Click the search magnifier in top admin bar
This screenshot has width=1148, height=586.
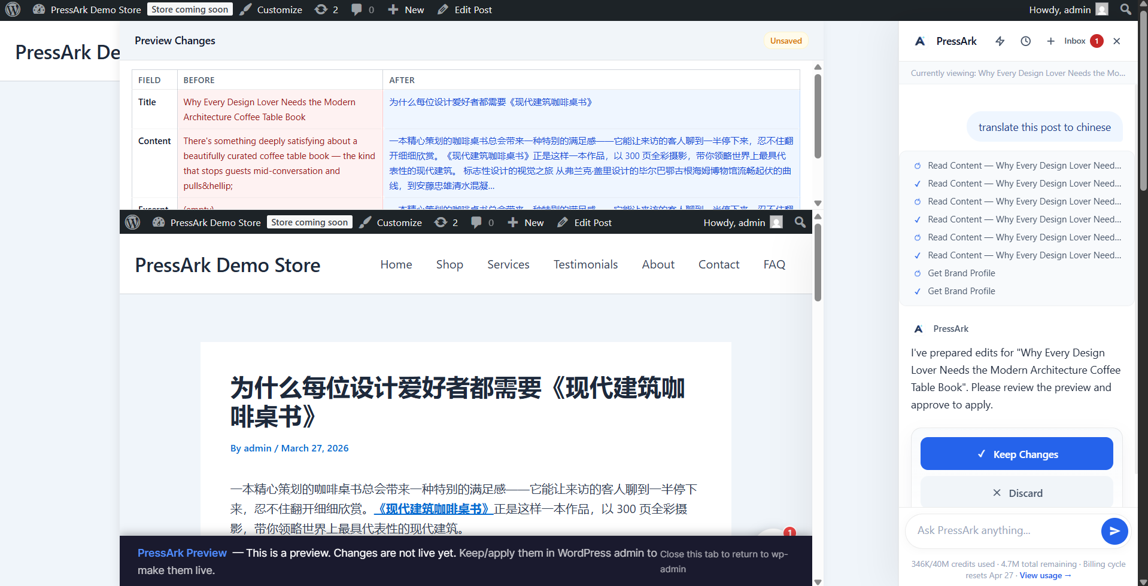point(1126,10)
